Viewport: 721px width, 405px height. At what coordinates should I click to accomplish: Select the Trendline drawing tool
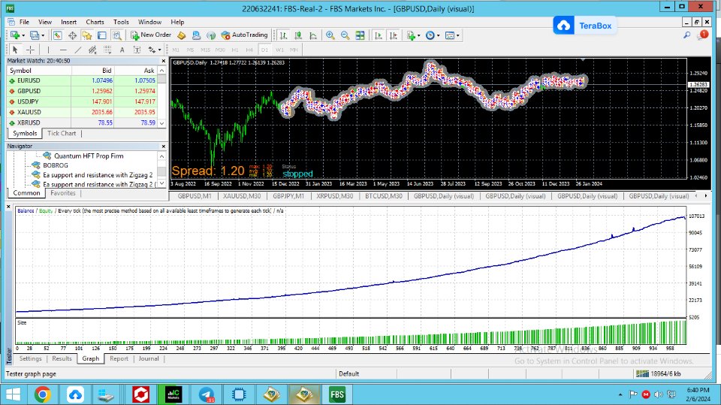click(x=77, y=50)
